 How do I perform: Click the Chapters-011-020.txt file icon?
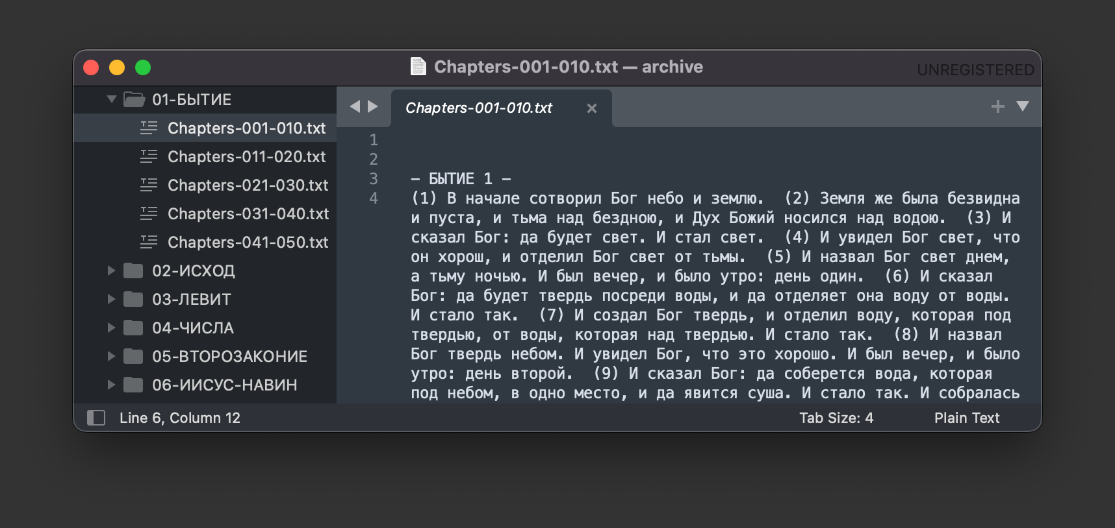click(149, 156)
